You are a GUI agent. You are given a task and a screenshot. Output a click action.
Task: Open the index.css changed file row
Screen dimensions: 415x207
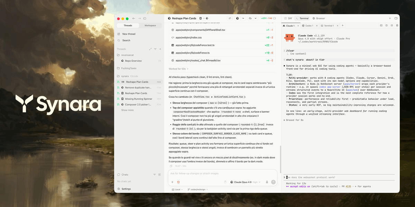pyautogui.click(x=222, y=38)
